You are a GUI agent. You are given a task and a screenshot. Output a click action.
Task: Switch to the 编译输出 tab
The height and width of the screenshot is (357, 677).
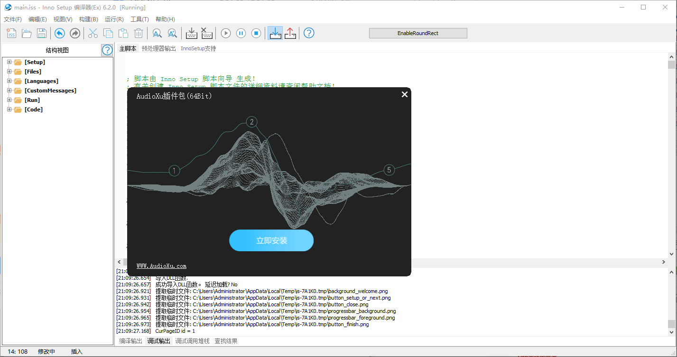(x=130, y=341)
